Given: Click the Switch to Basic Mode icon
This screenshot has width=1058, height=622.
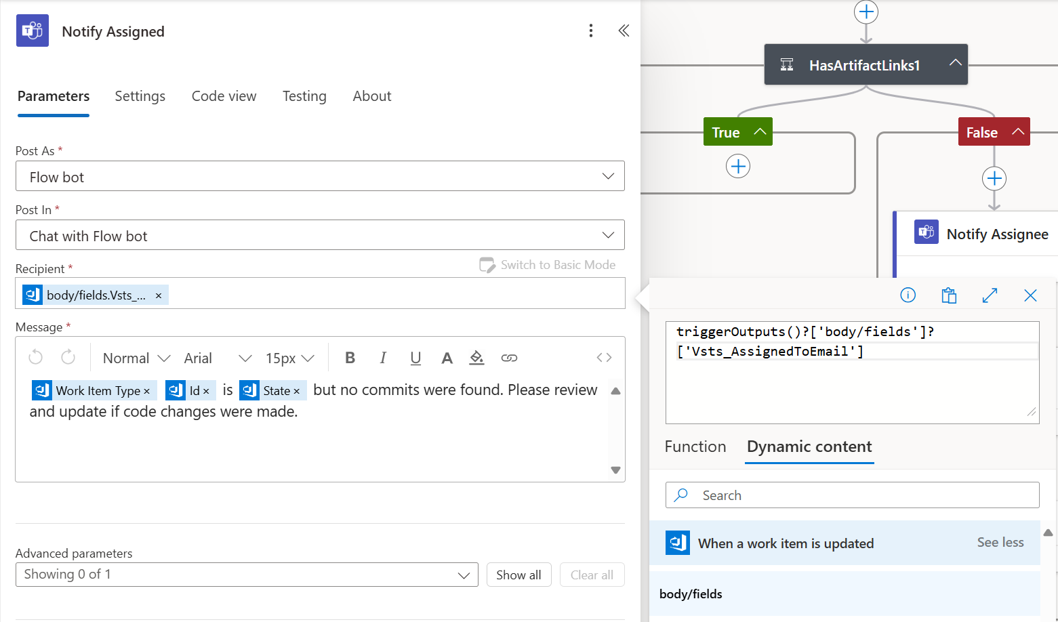Looking at the screenshot, I should click(487, 265).
